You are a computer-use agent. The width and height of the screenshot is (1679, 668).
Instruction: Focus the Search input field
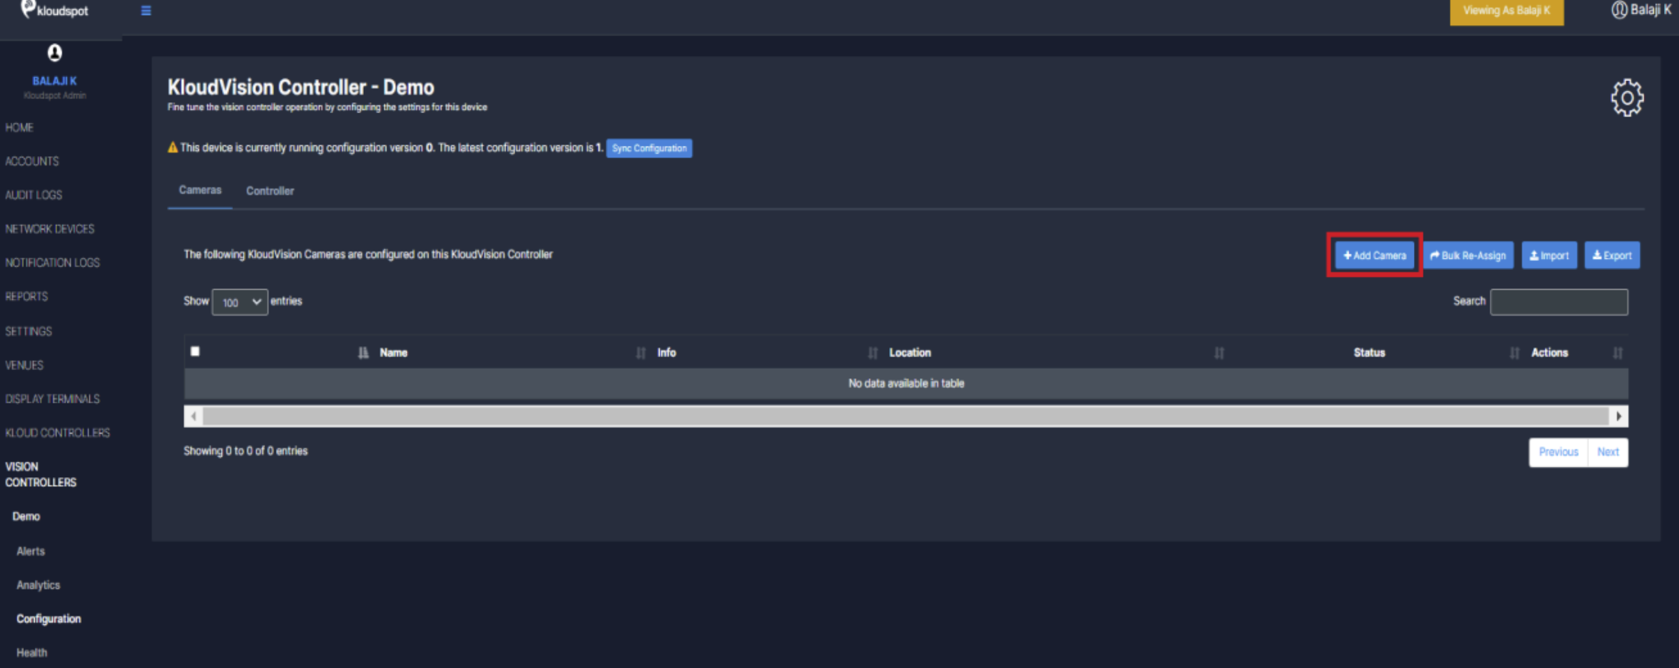tap(1558, 301)
